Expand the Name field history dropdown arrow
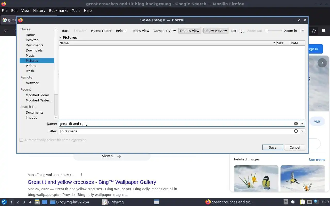The width and height of the screenshot is (330, 206). 302,124
